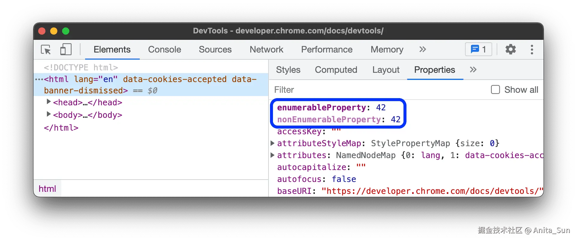Show more sidebar tabs chevron
577x241 pixels.
coord(473,70)
